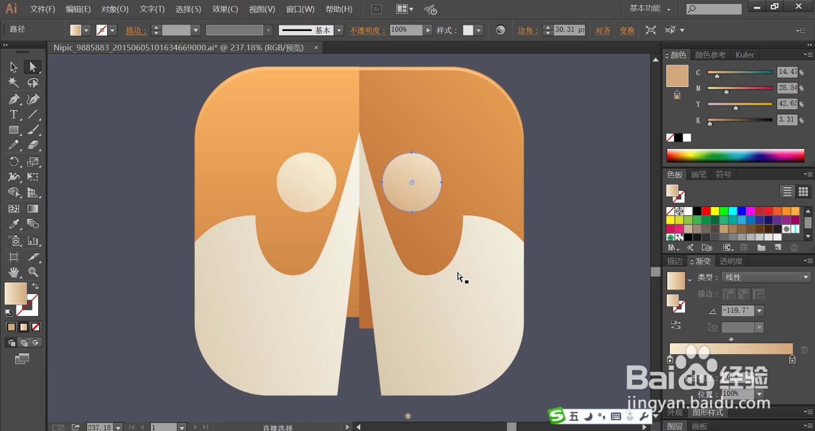The image size is (815, 431).
Task: Select the Paintbrush tool
Action: [33, 130]
